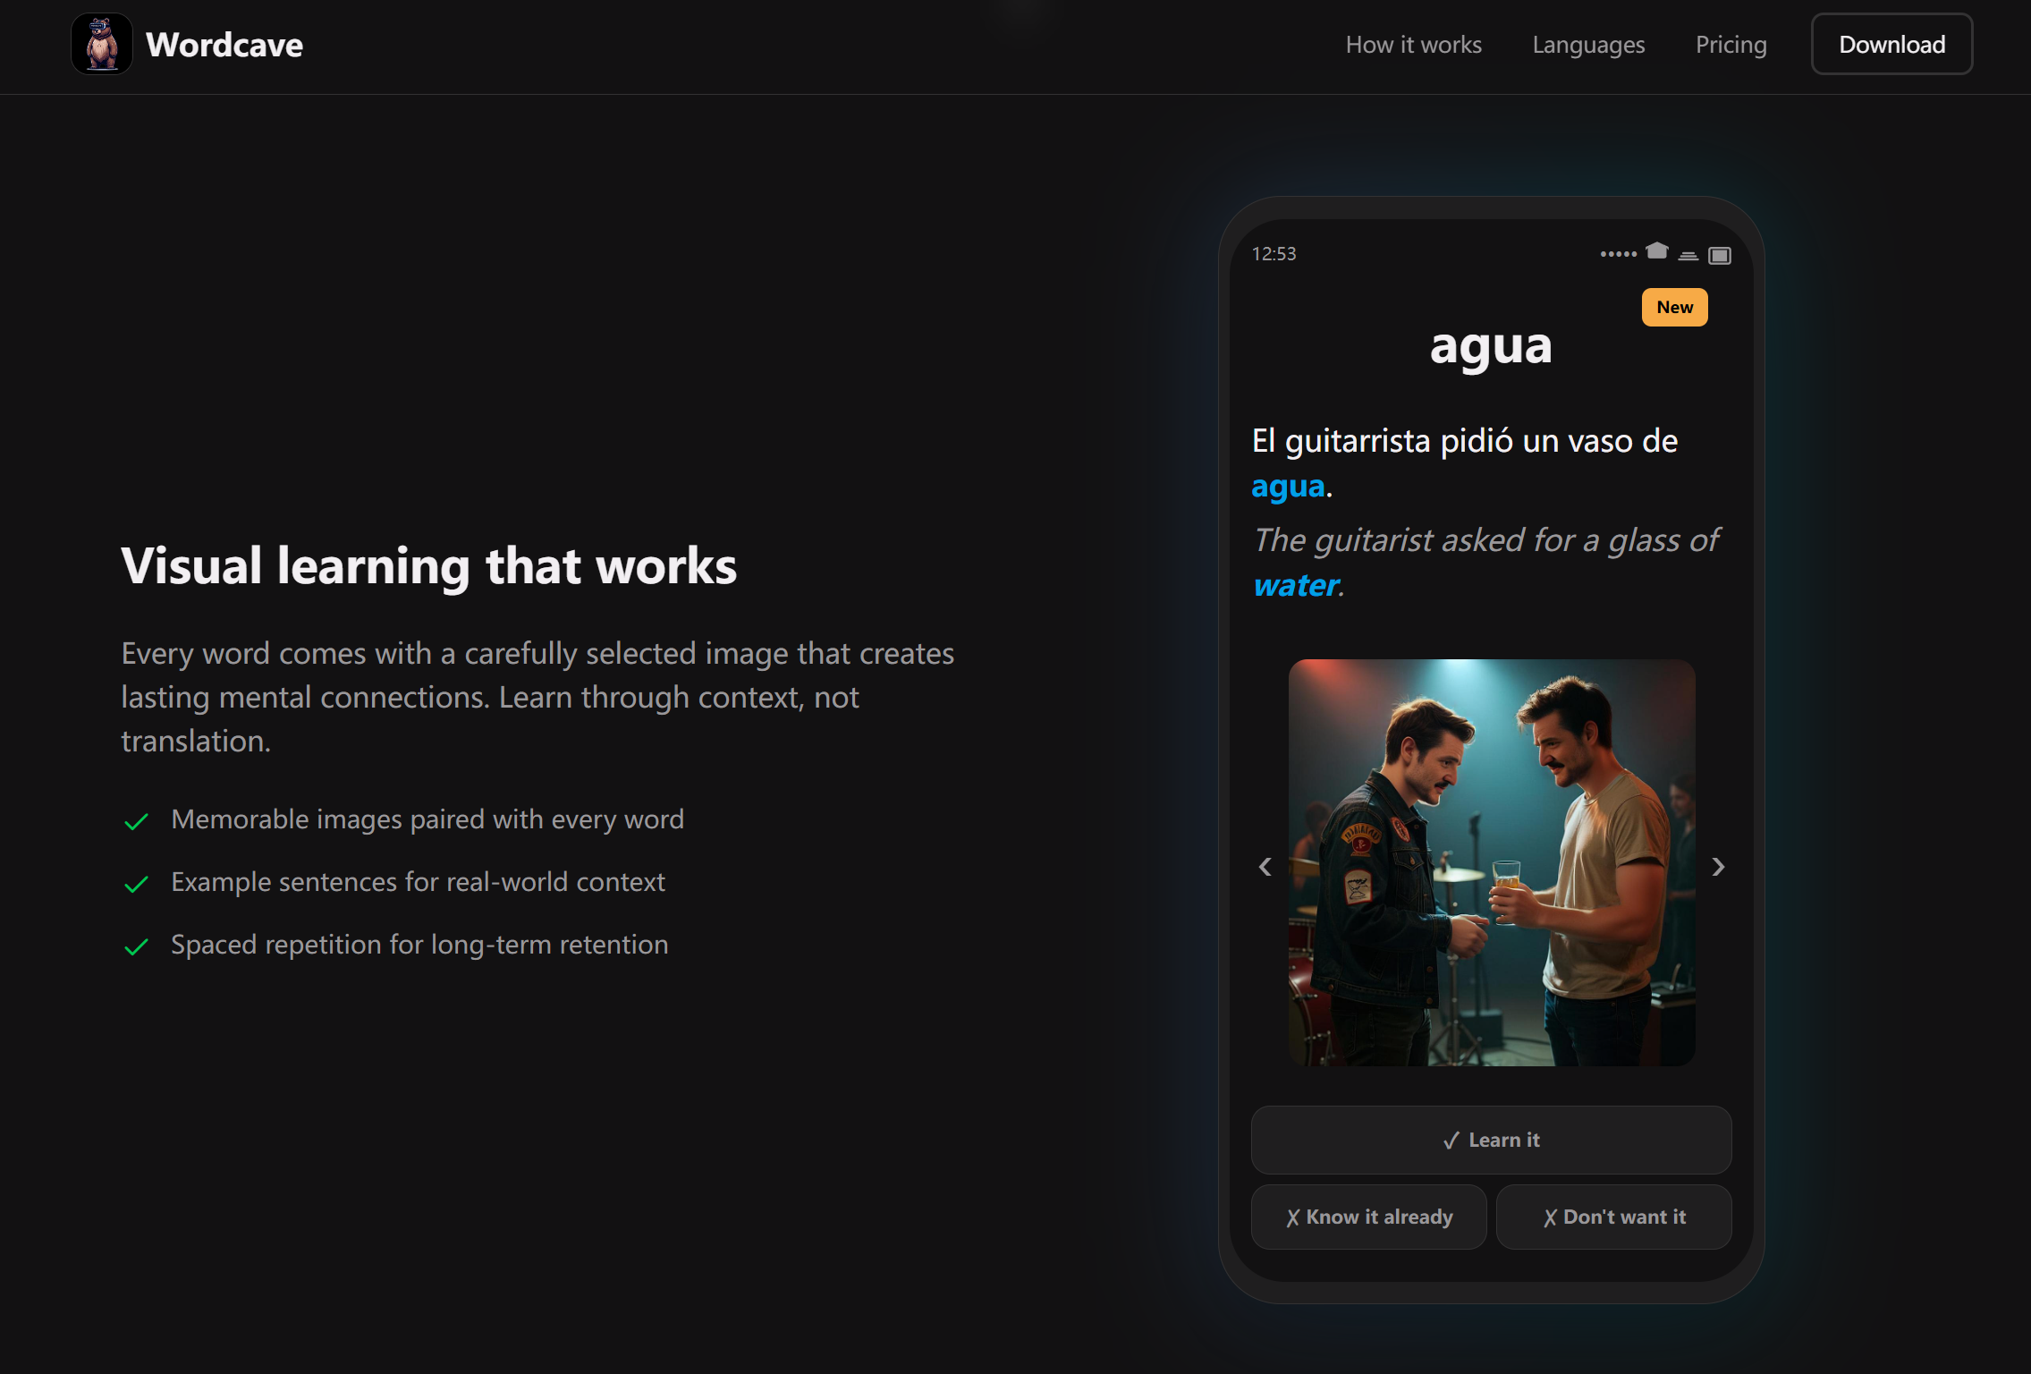Click the signal dots status icon

pos(1618,254)
